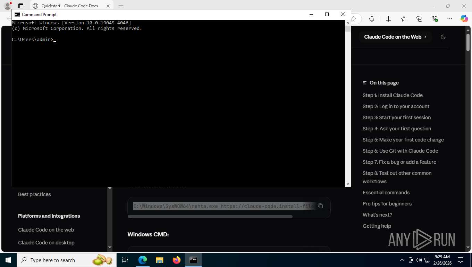Open Task View on the taskbar

[125, 260]
